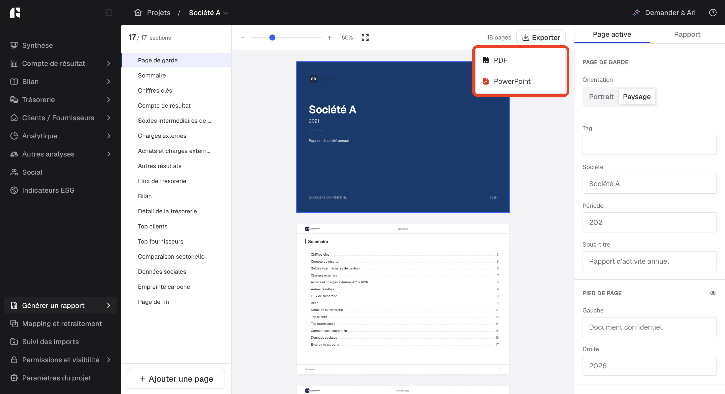
Task: Expand the Compte de résultat menu chevron
Action: tap(109, 64)
